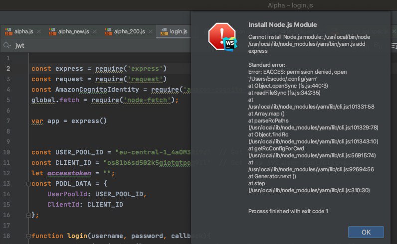
Task: Collapse the login function fold marker
Action: click(x=28, y=236)
